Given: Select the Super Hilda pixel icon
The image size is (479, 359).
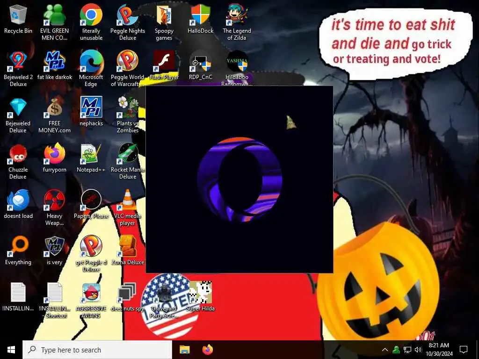Looking at the screenshot, I should coord(200,293).
